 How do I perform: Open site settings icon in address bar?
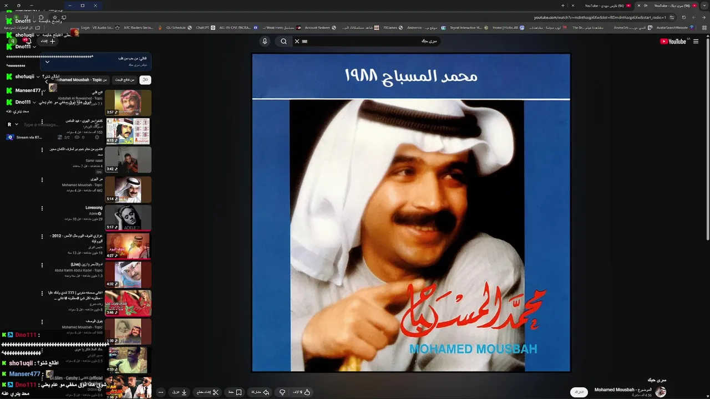point(672,17)
